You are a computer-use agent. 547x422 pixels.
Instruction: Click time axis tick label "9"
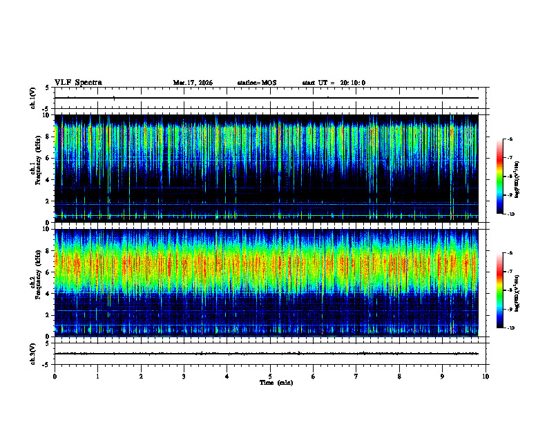click(442, 376)
